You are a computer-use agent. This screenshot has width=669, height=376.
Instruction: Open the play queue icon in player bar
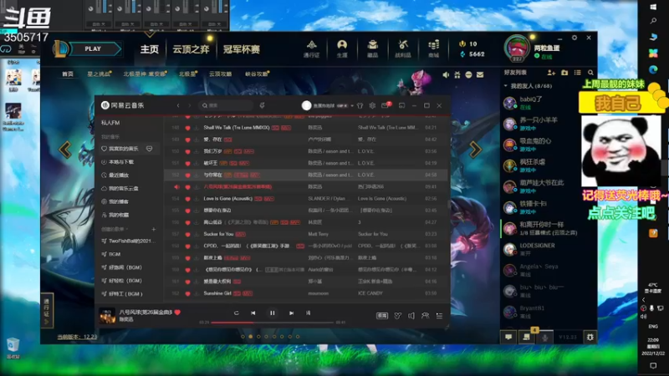tap(439, 316)
